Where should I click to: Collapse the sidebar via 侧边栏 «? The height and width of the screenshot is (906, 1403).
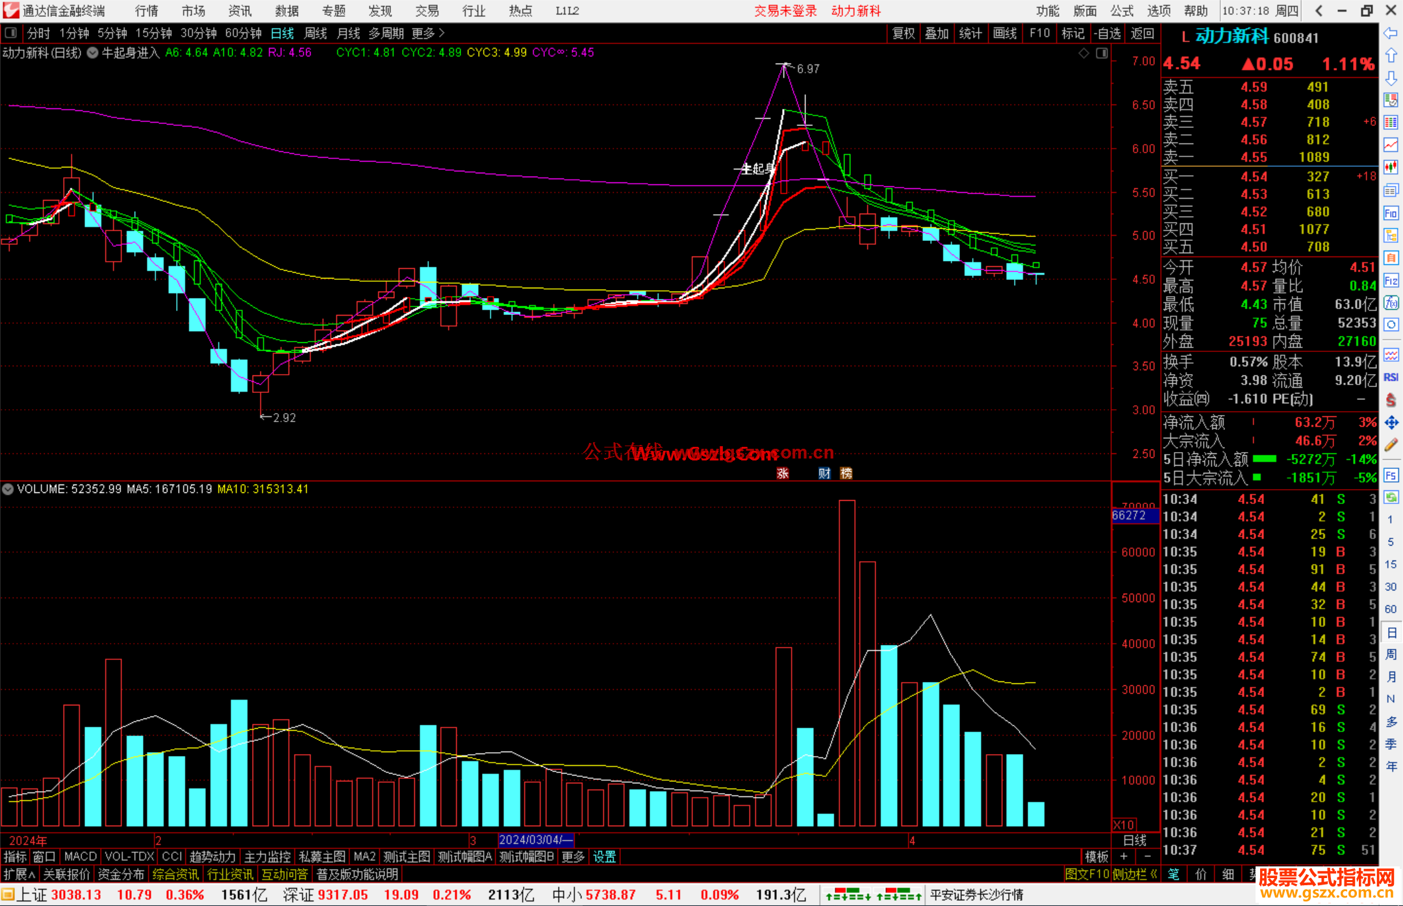point(1134,874)
